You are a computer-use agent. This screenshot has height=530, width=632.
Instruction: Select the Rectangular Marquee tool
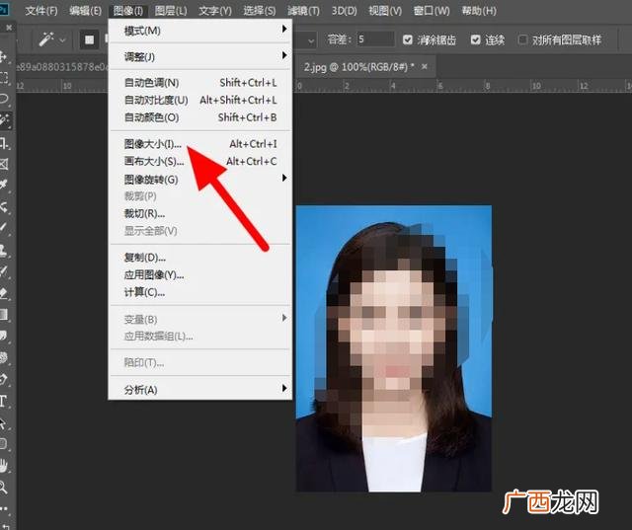(3, 77)
